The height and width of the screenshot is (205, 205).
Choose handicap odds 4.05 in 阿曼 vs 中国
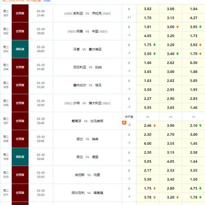(148, 36)
